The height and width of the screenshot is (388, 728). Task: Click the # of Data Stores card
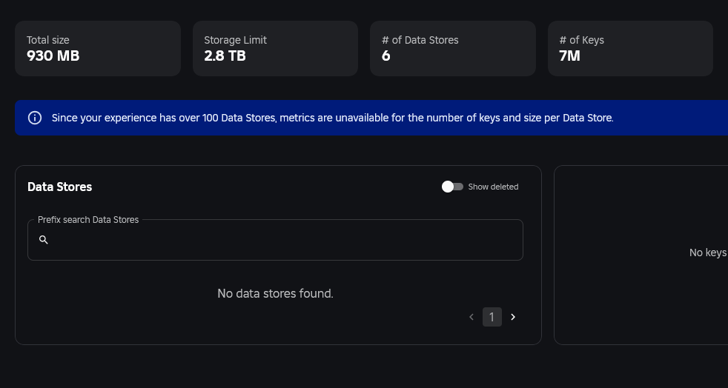[453, 48]
